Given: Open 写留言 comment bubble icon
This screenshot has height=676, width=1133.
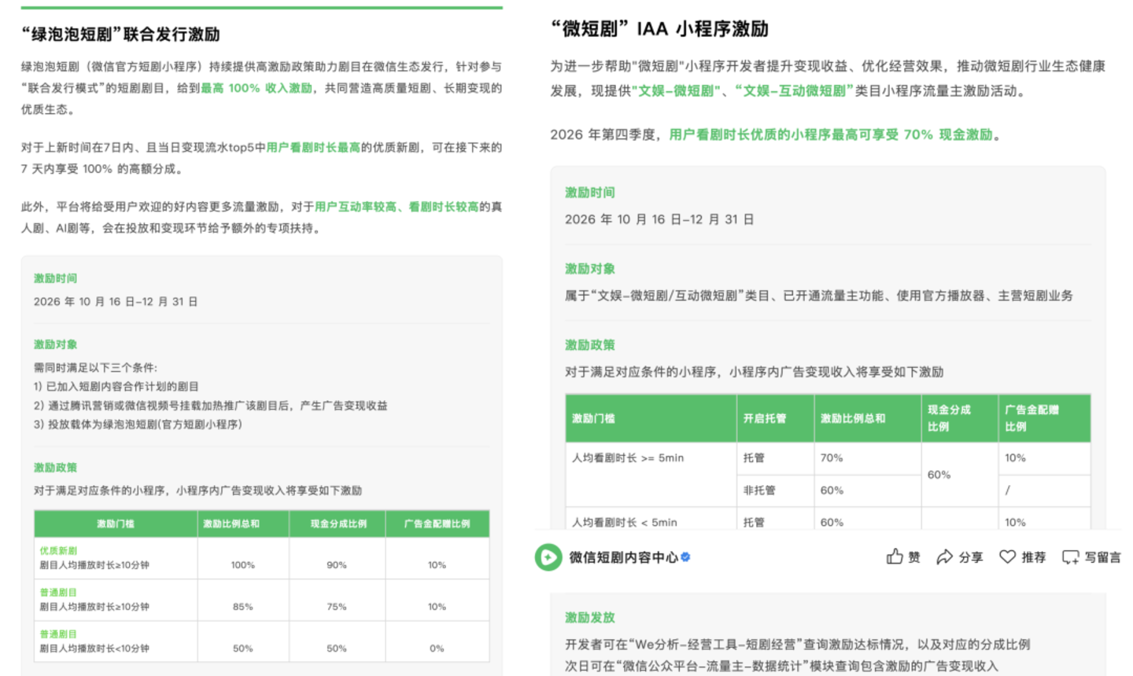Looking at the screenshot, I should point(1070,557).
